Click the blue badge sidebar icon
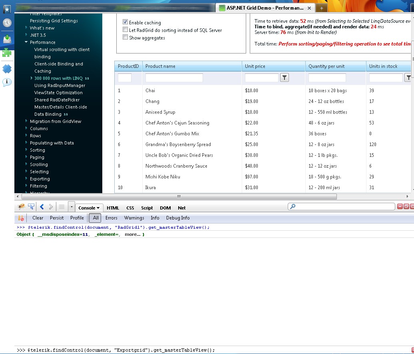The image size is (414, 354). click(x=7, y=69)
